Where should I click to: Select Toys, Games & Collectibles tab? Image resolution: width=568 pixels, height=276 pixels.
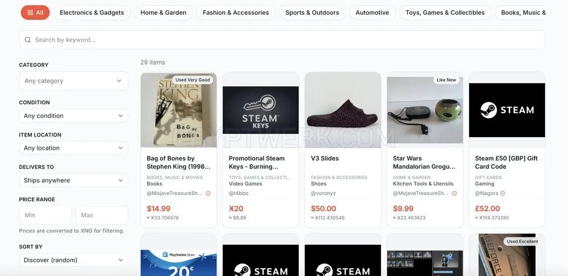(x=445, y=12)
